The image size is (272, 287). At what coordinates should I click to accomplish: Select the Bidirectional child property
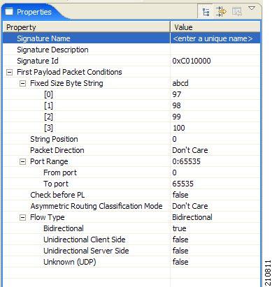point(64,228)
